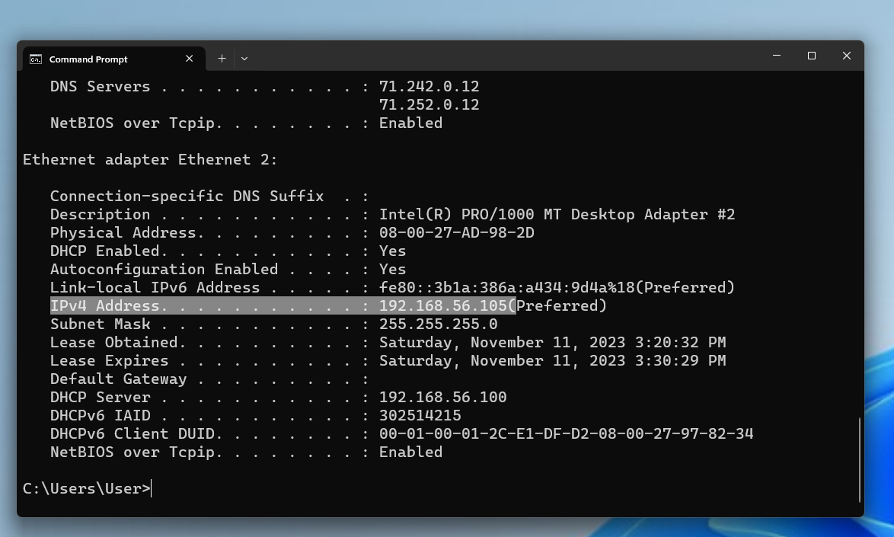Expand the new tab profile dropdown

(244, 58)
